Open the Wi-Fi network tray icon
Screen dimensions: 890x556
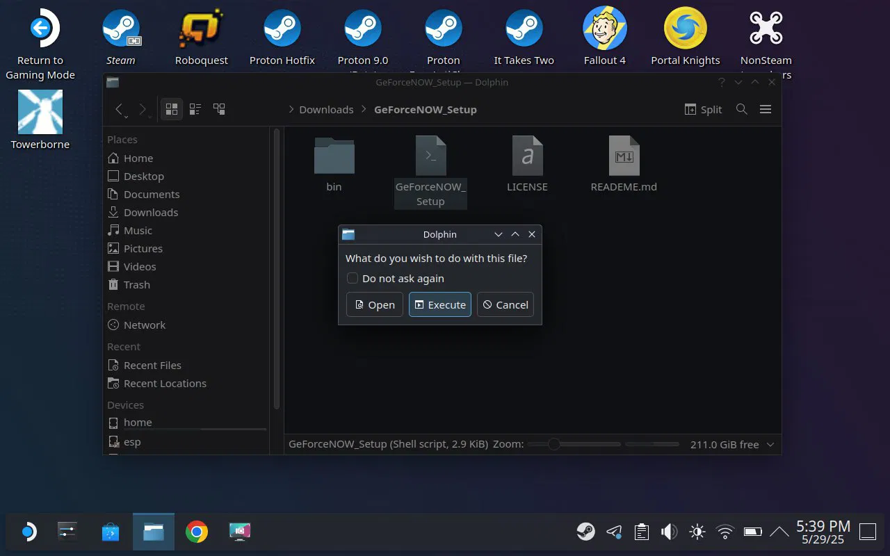[x=725, y=532]
